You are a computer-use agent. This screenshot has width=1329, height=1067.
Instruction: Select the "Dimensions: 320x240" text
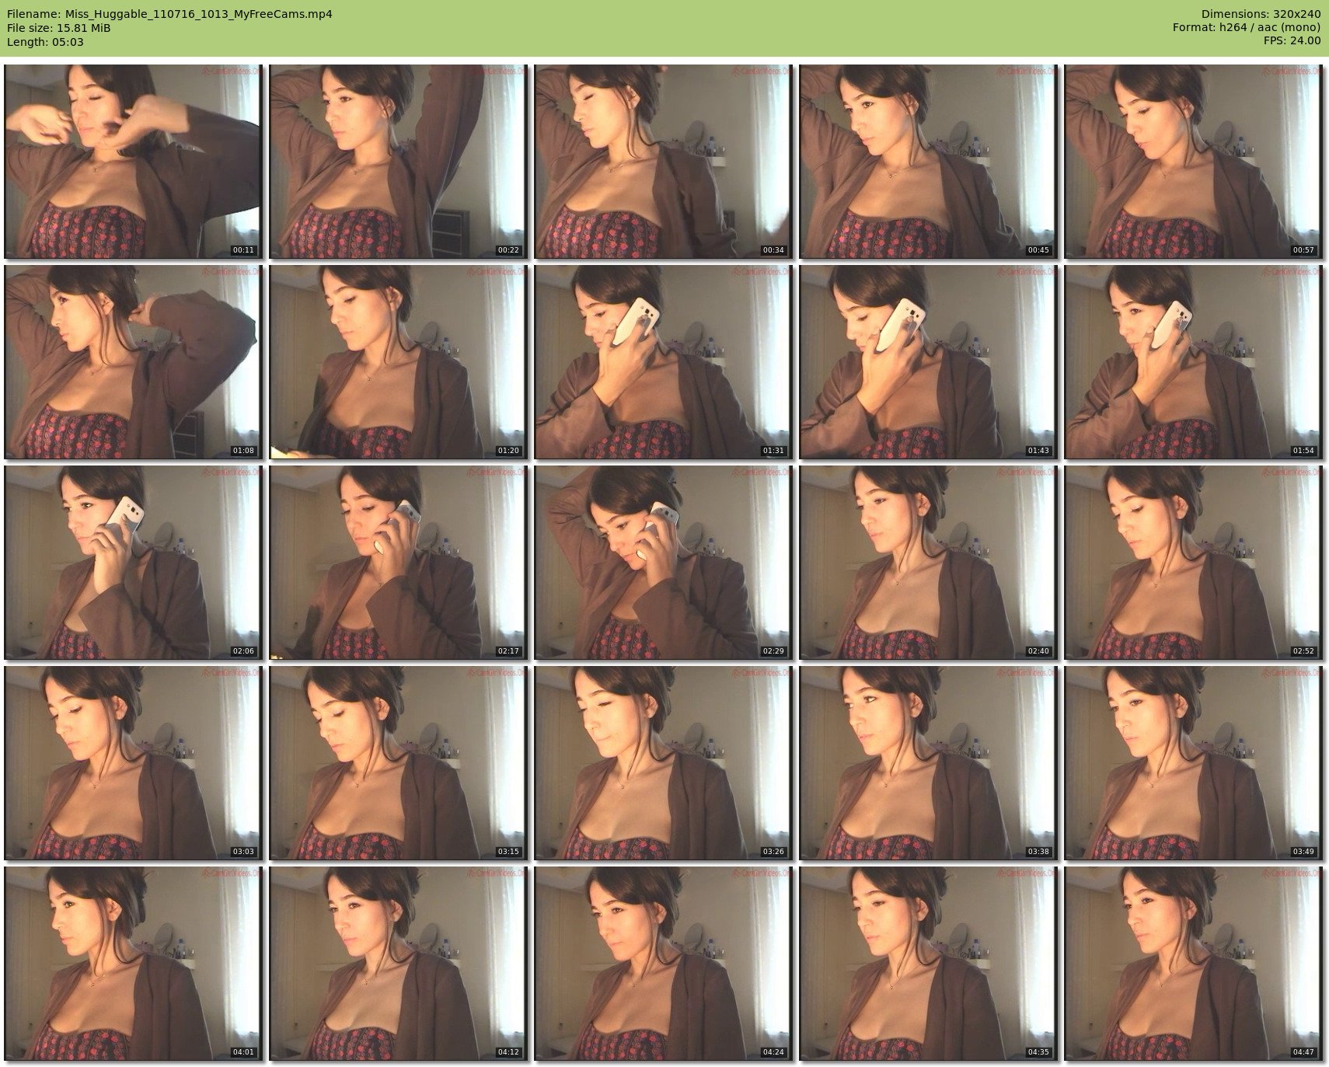pos(1261,14)
